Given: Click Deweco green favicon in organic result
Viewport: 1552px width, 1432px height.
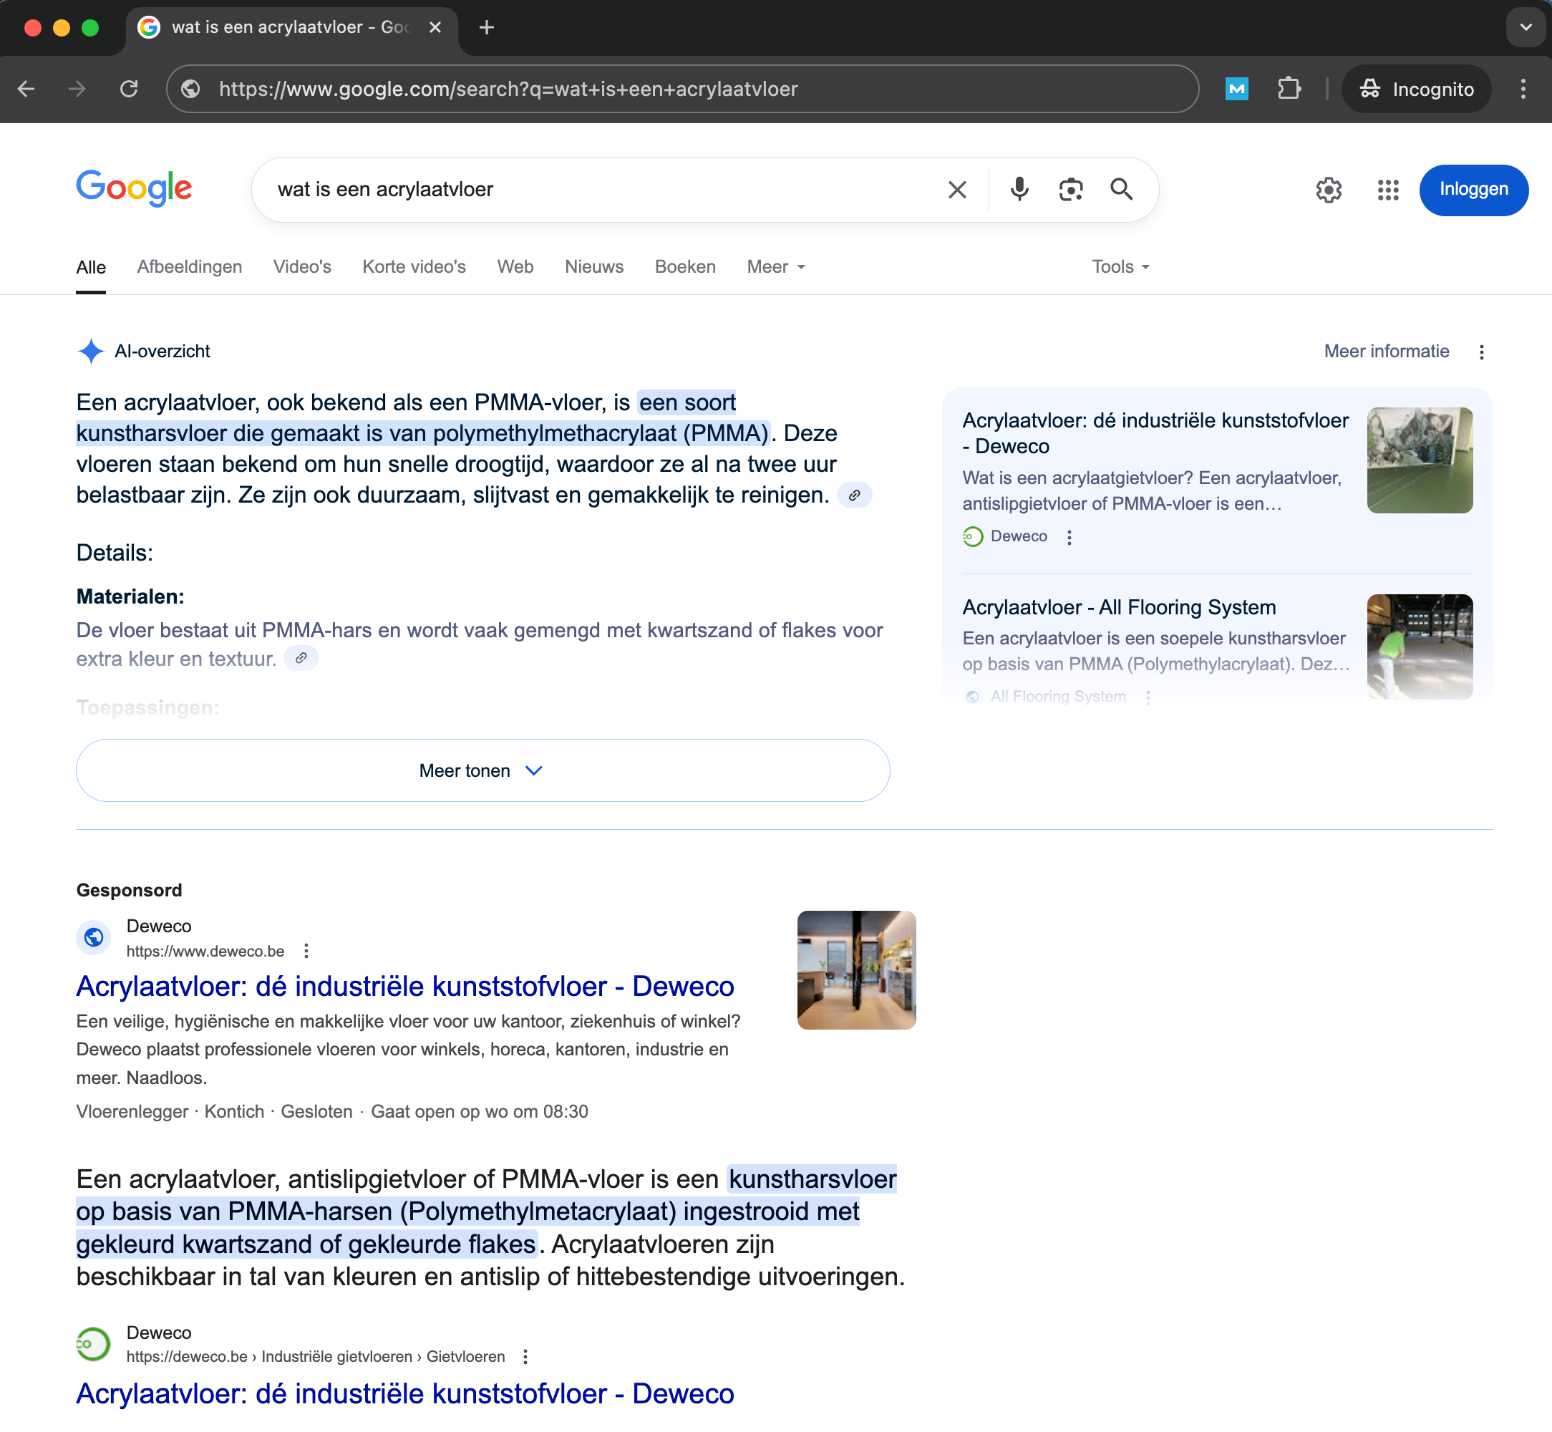Looking at the screenshot, I should 94,1345.
